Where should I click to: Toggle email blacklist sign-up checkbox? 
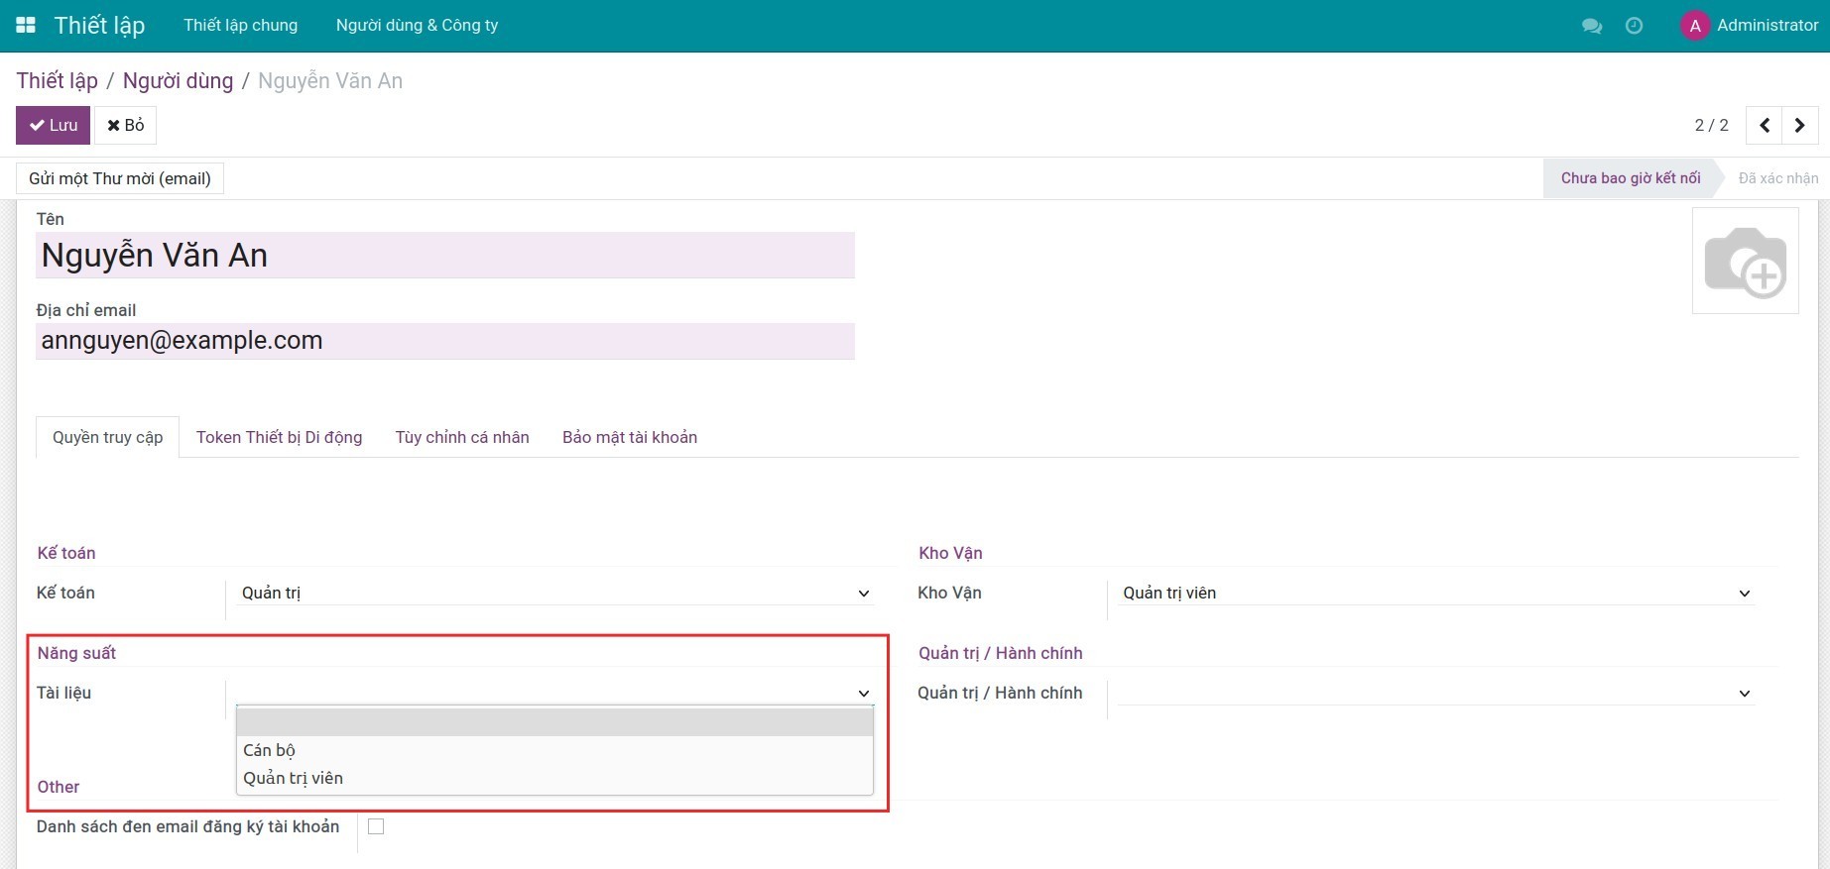click(x=376, y=826)
